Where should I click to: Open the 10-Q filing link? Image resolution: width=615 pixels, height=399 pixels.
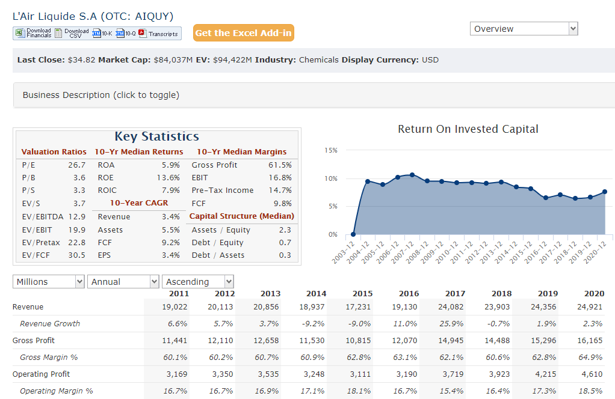131,34
